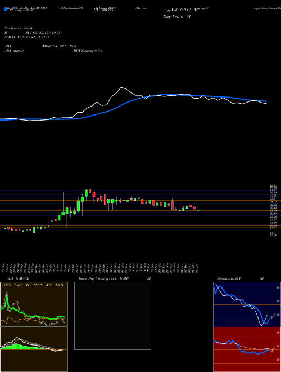Click the empty Intra Day Trading Price chart box
The width and height of the screenshot is (281, 372).
coord(112,316)
